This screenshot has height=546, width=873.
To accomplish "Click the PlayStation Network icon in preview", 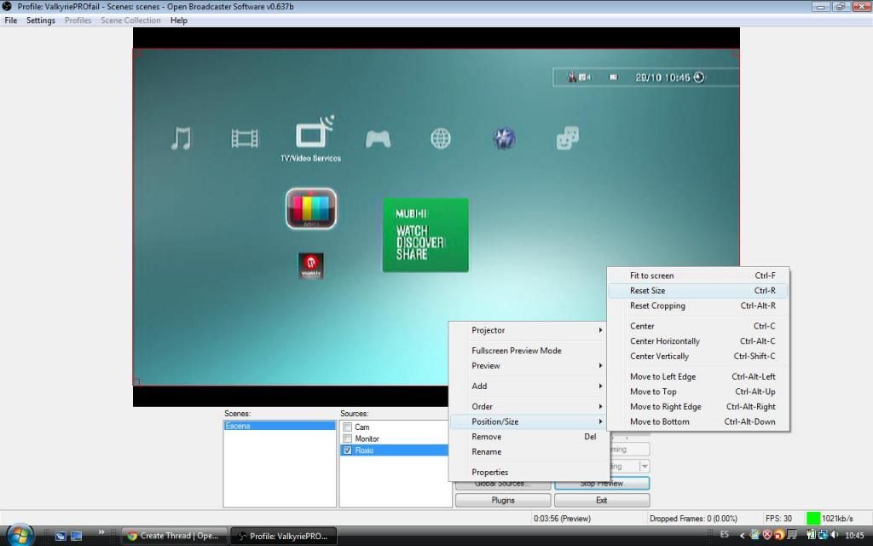I will pos(504,138).
